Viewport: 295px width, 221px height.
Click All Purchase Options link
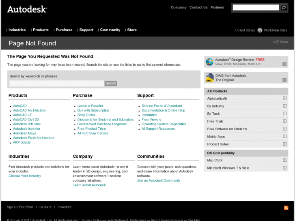pyautogui.click(x=93, y=133)
